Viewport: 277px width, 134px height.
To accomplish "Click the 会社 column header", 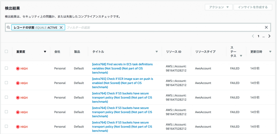I will tap(57, 52).
